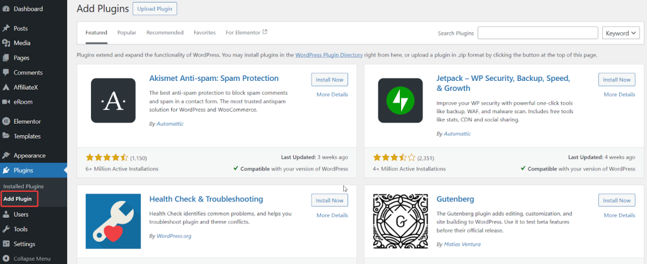The width and height of the screenshot is (647, 264).
Task: Click the Gutenberg plugin logo
Action: (x=400, y=221)
